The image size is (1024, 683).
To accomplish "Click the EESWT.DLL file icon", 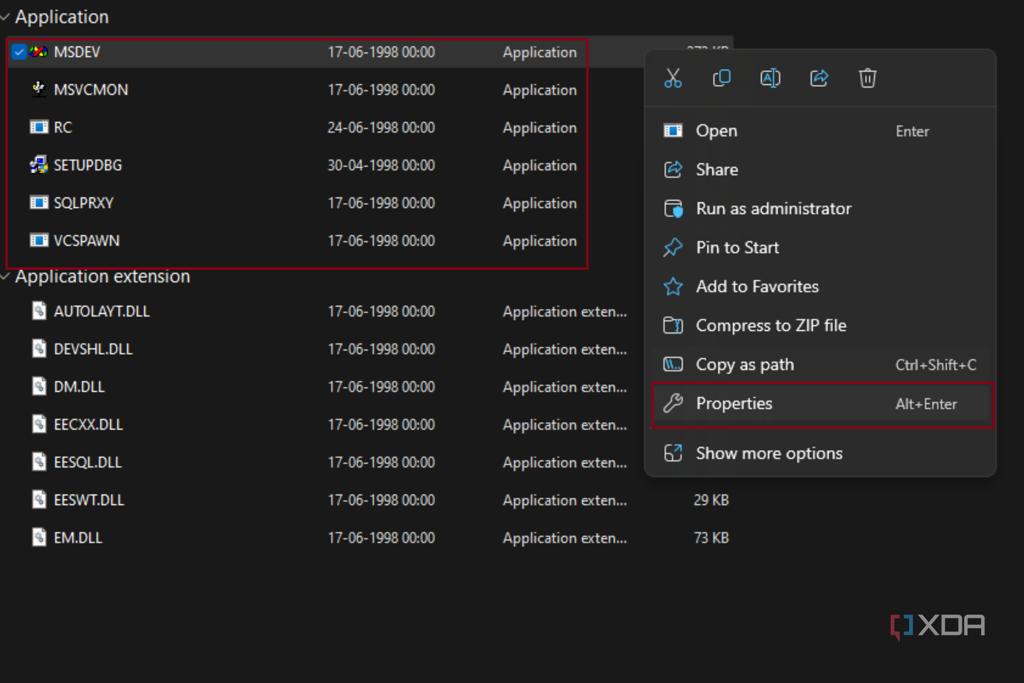I will click(x=39, y=499).
